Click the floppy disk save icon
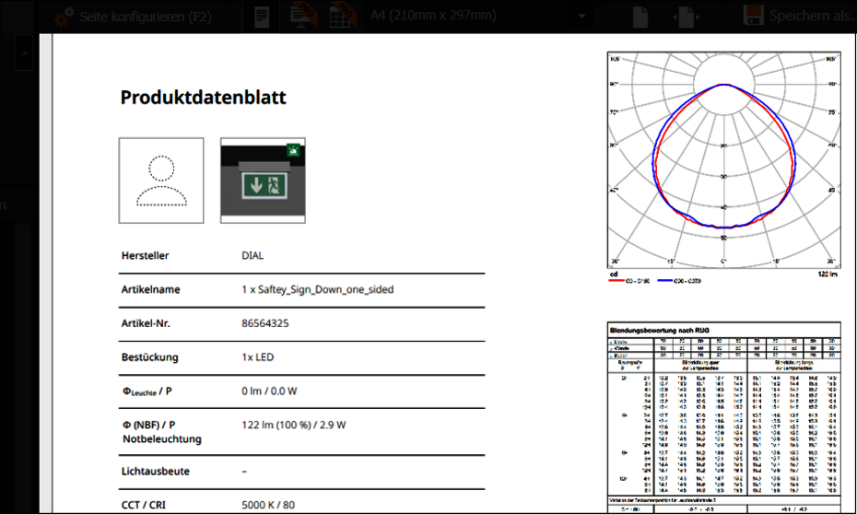 pos(753,17)
